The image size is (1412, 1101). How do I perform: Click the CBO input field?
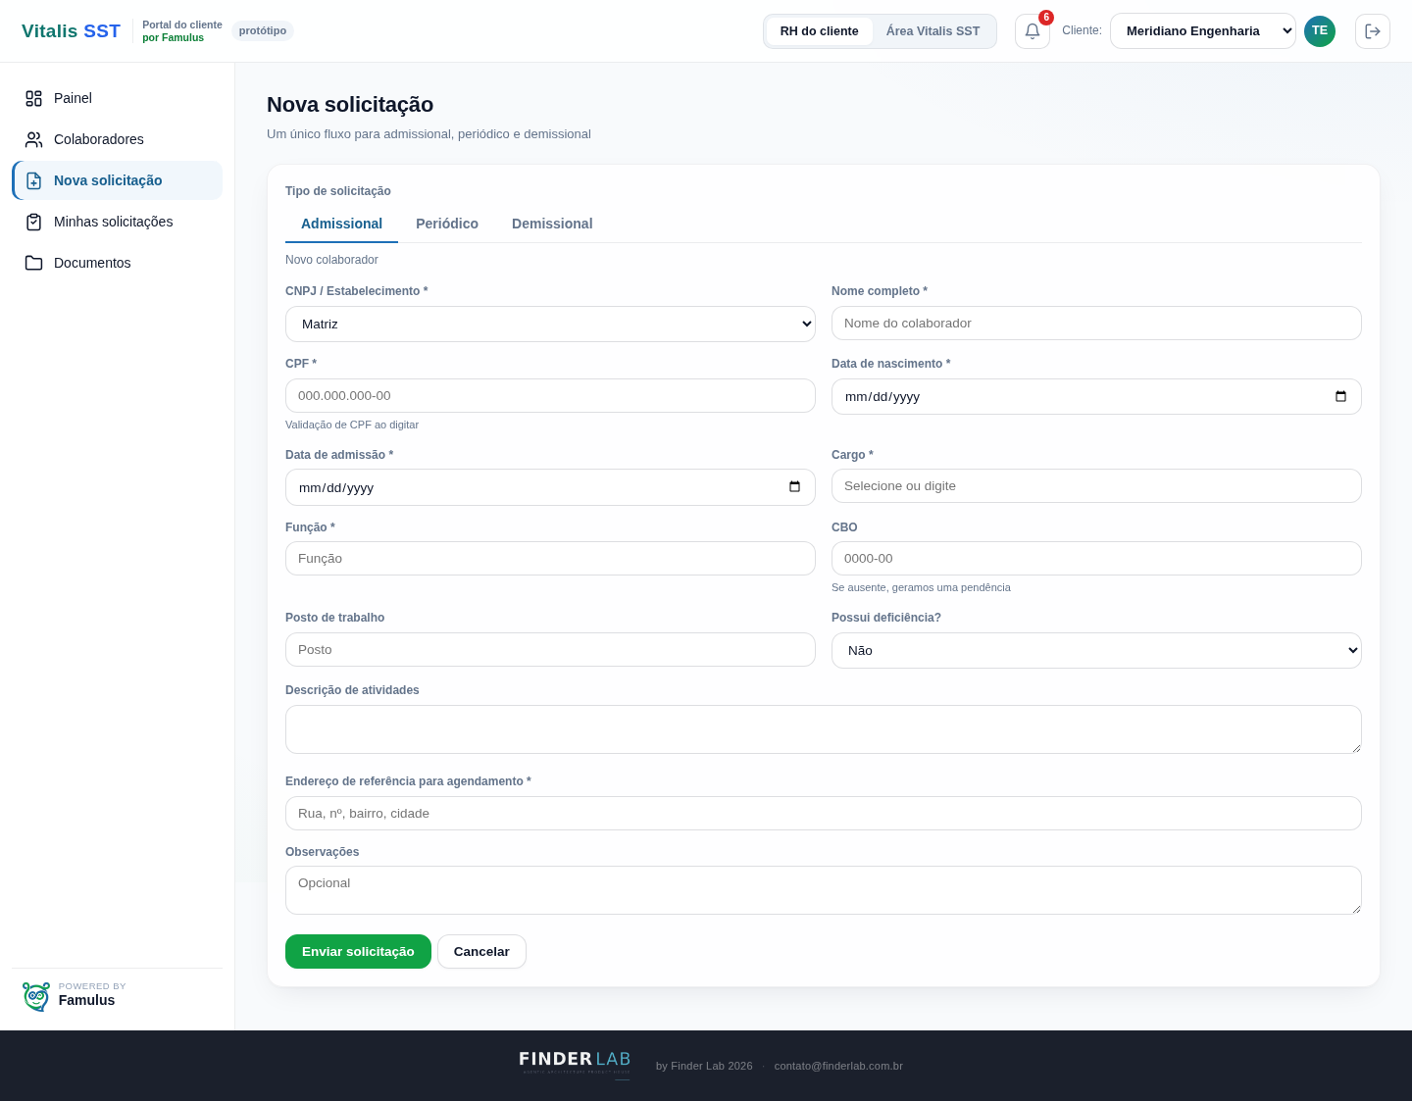(1096, 559)
